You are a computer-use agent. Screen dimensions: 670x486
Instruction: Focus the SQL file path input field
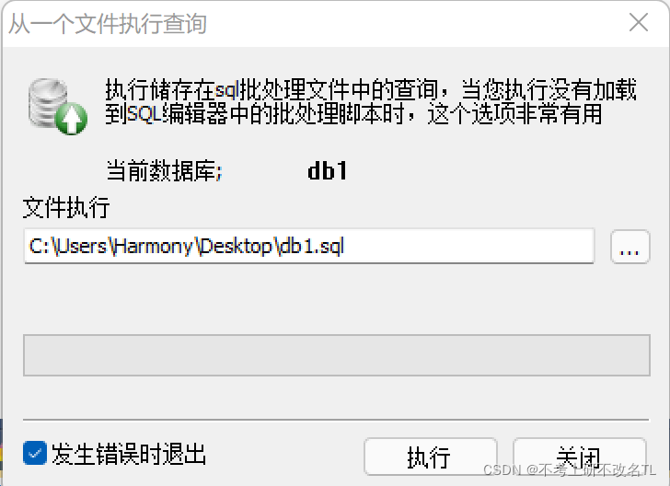309,246
